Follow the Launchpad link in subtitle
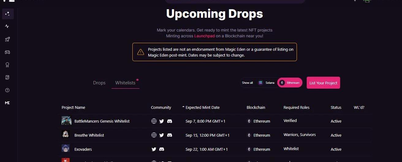The image size is (402, 162). (x=204, y=36)
